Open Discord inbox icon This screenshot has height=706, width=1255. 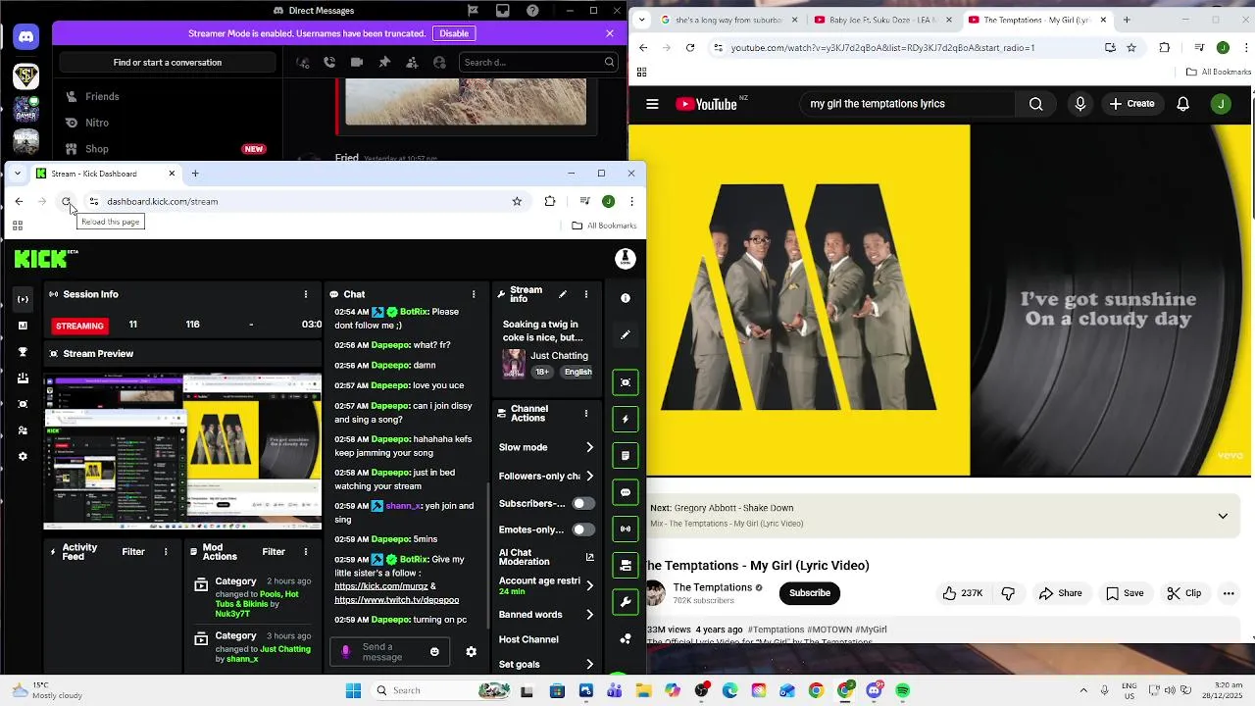[503, 11]
